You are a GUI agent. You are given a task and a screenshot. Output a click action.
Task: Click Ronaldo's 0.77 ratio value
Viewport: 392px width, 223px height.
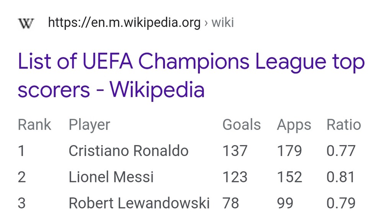341,151
